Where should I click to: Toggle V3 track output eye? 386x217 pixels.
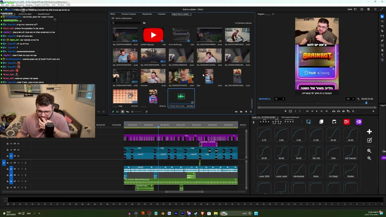(18, 144)
